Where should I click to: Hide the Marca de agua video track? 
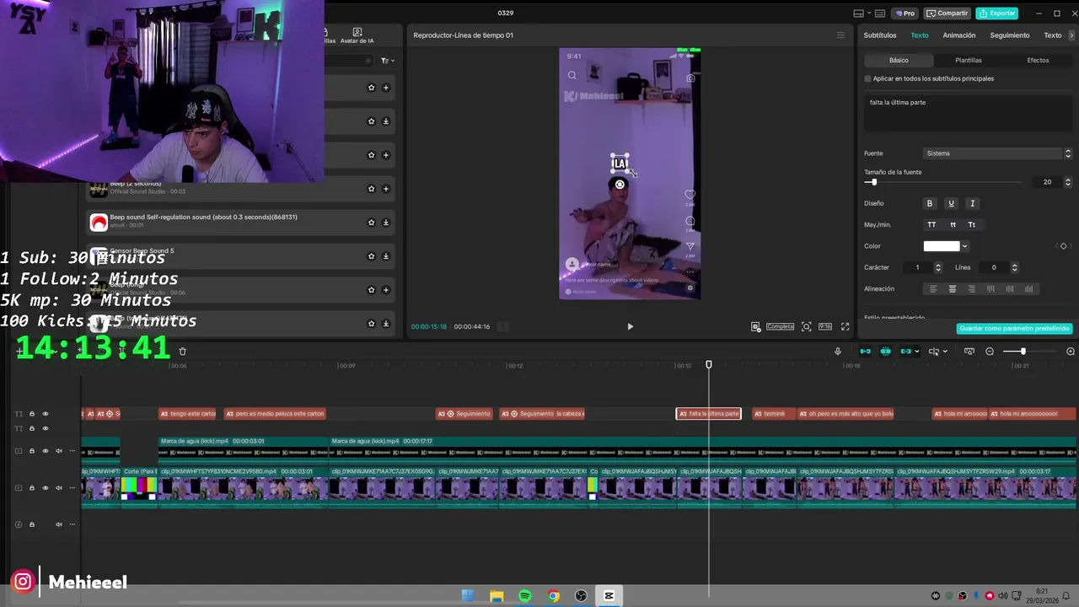(46, 451)
